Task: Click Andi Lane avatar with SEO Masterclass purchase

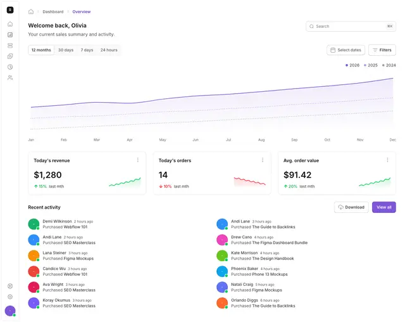Action: 34,240
